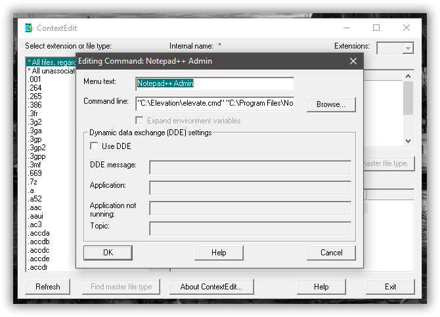The image size is (440, 317).
Task: Open Help in Editing Command dialog
Action: [x=219, y=253]
